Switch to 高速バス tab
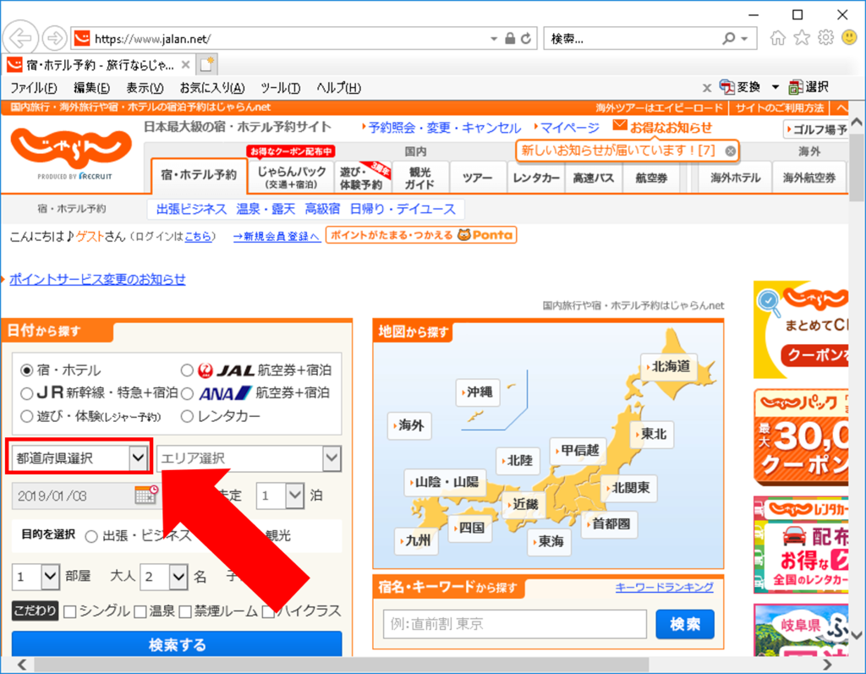This screenshot has width=866, height=674. tap(593, 178)
